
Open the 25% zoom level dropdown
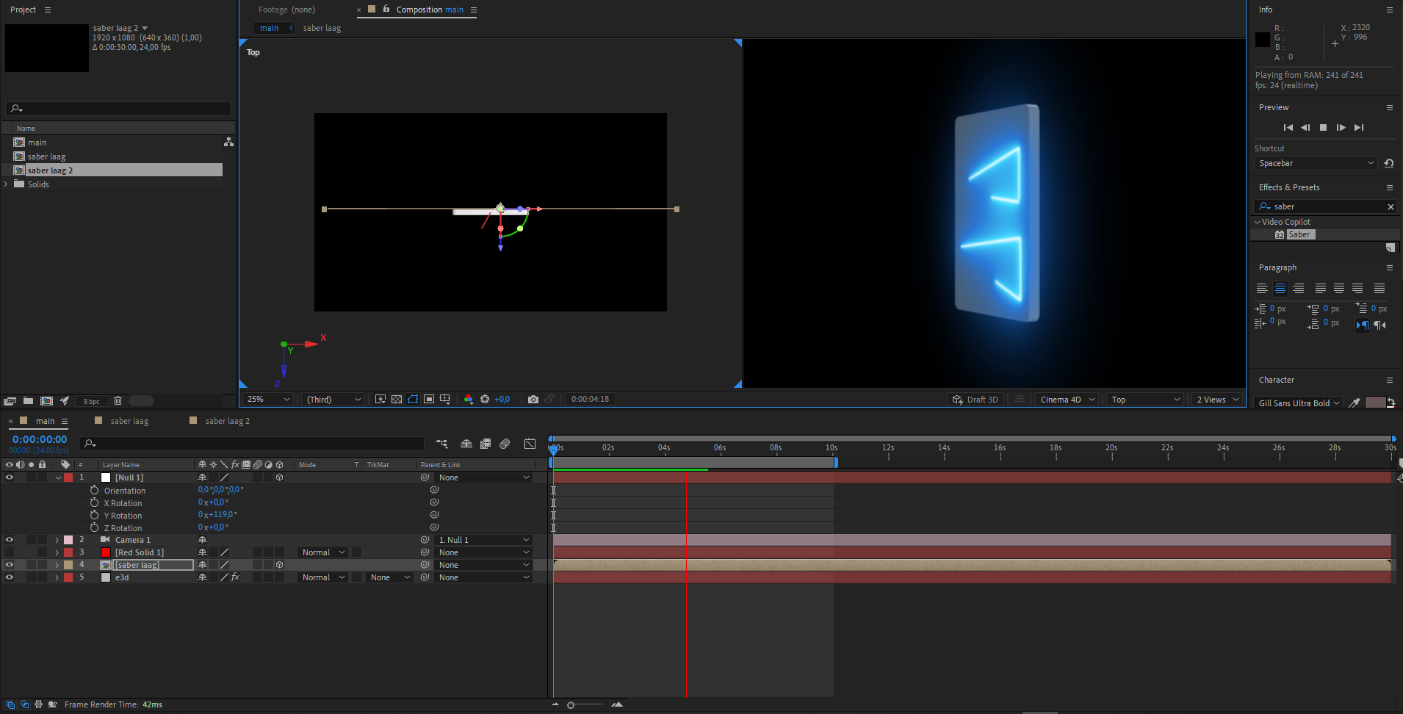click(x=267, y=399)
